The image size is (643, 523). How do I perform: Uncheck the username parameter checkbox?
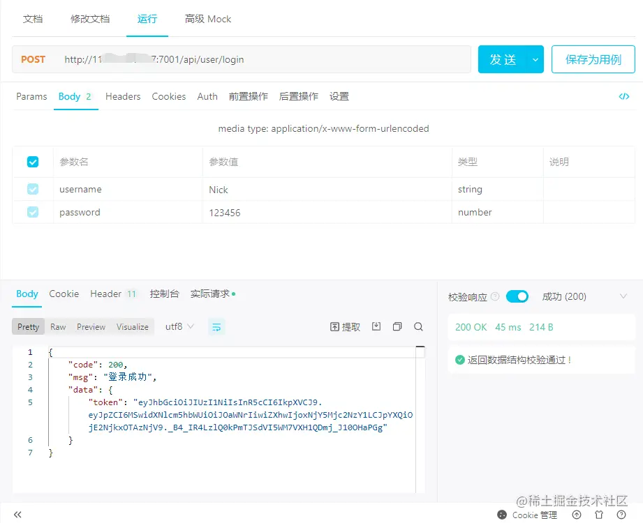click(x=33, y=189)
